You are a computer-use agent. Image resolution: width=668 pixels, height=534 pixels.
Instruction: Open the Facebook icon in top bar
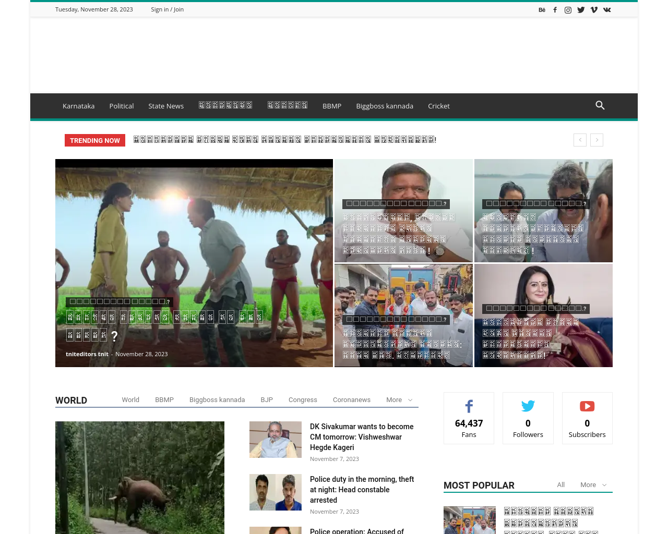[x=555, y=10]
